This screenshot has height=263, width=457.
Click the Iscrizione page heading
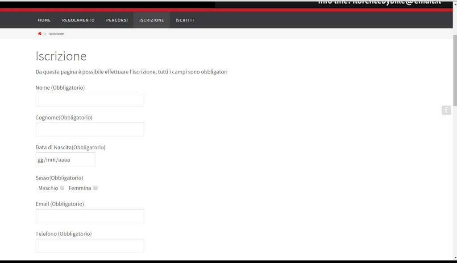(x=61, y=56)
